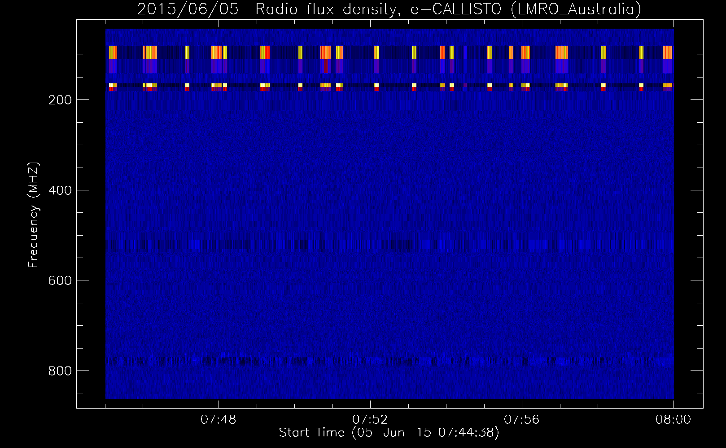Click the 'Start Time (05-Jun-15 07:44:38)' label
Image resolution: width=726 pixels, height=448 pixels.
click(389, 433)
